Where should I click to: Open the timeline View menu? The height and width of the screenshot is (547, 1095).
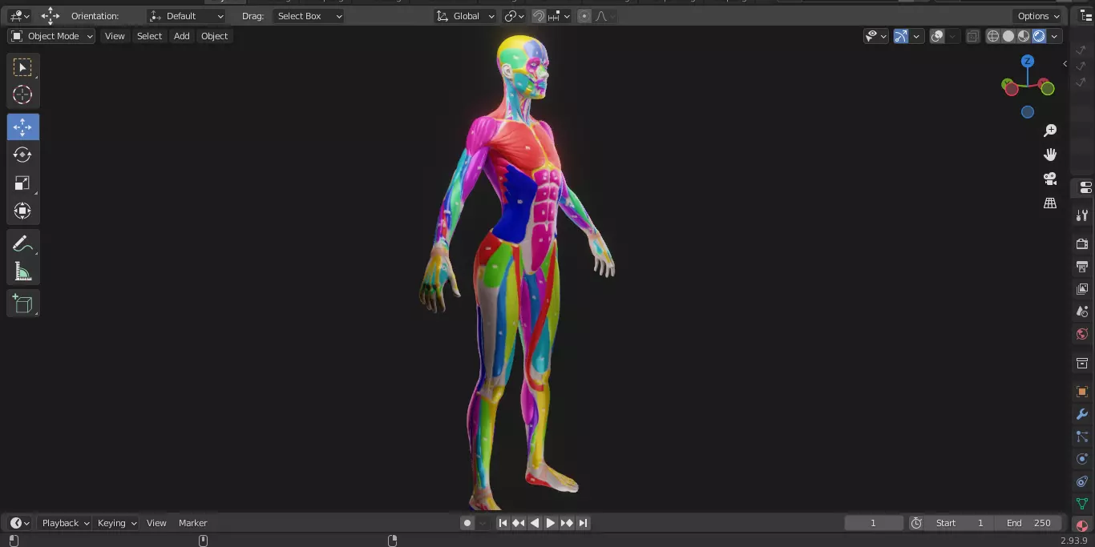click(x=156, y=523)
